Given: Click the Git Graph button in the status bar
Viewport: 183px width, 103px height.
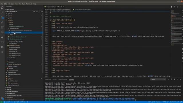Looking at the screenshot, I should pos(23,102).
